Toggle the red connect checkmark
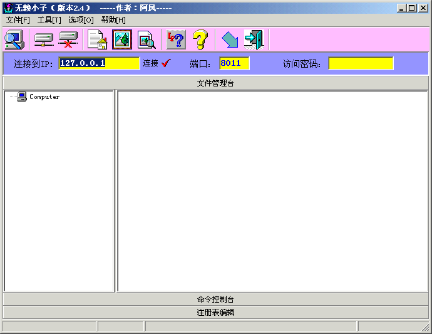Image resolution: width=432 pixels, height=334 pixels. point(166,63)
